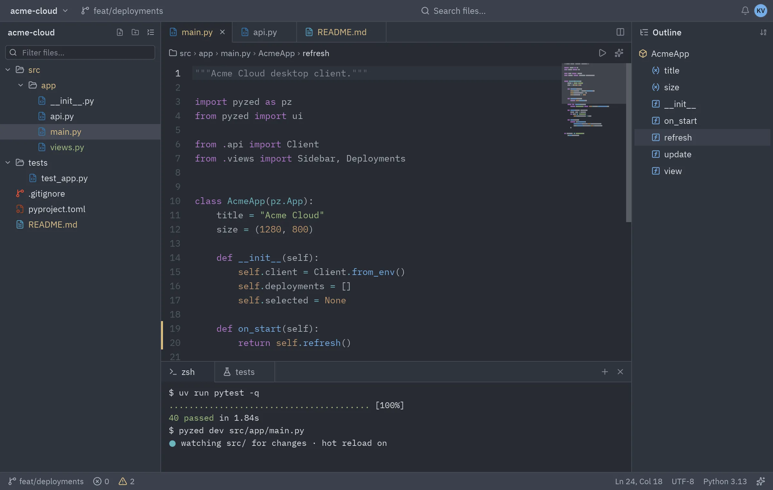Open __init__.py in the file tree

80,101
